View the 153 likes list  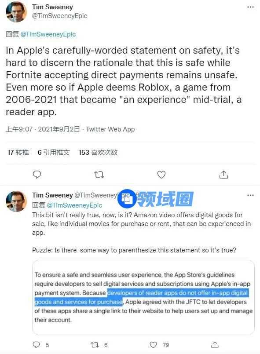98,153
